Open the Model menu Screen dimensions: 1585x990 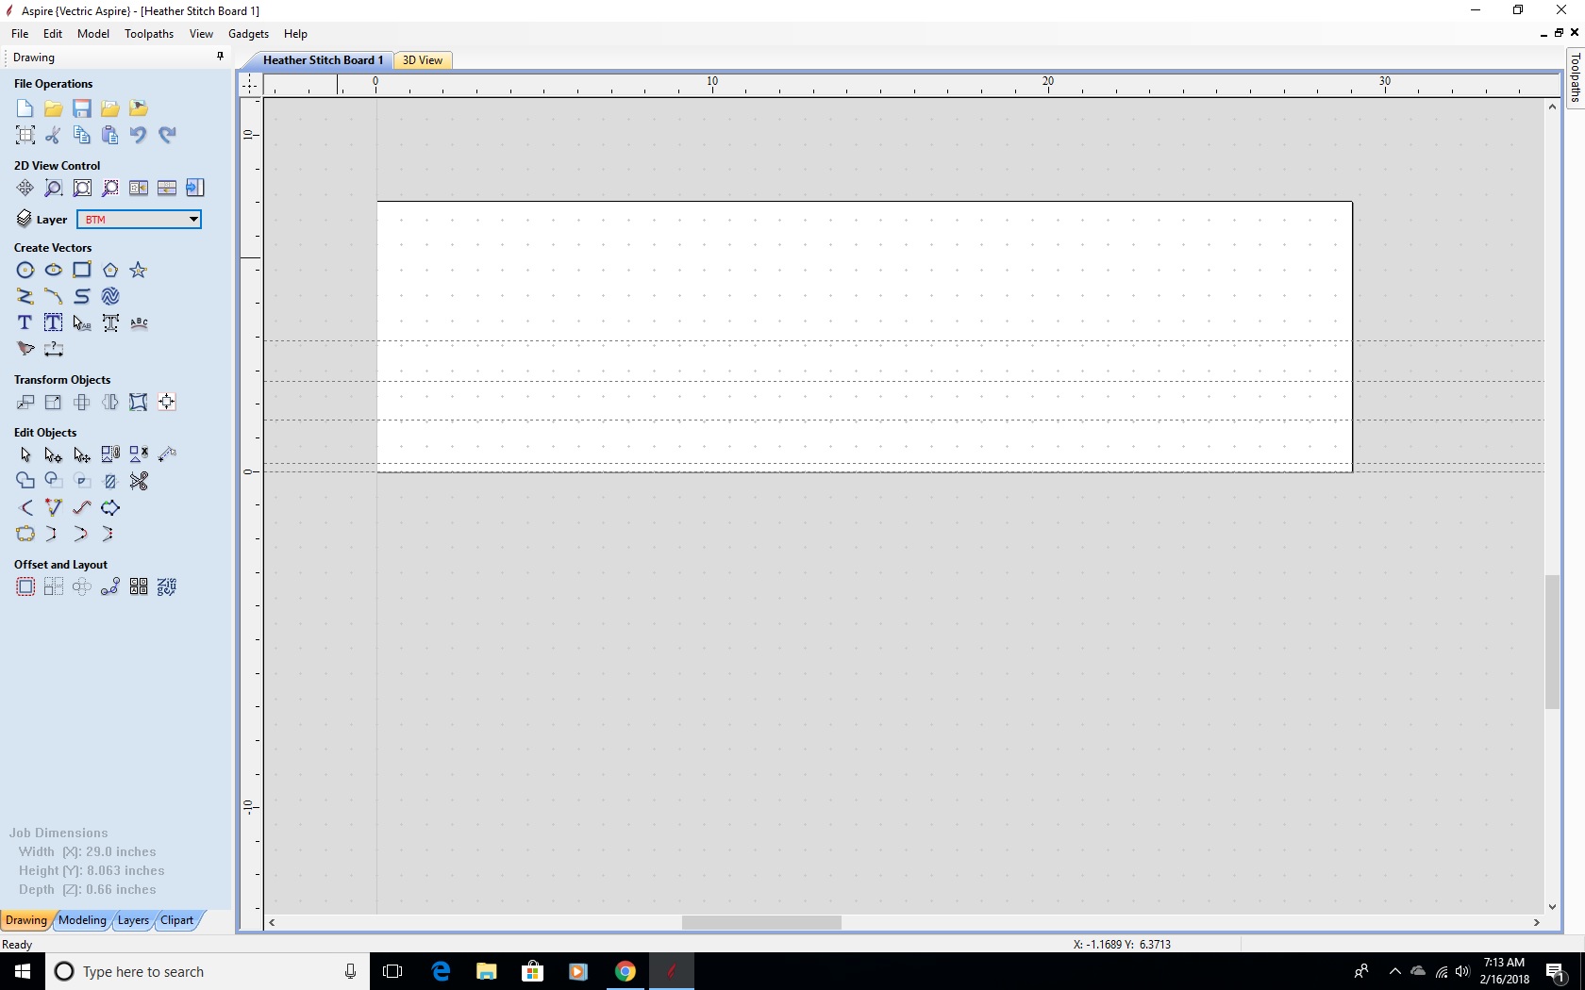coord(93,34)
